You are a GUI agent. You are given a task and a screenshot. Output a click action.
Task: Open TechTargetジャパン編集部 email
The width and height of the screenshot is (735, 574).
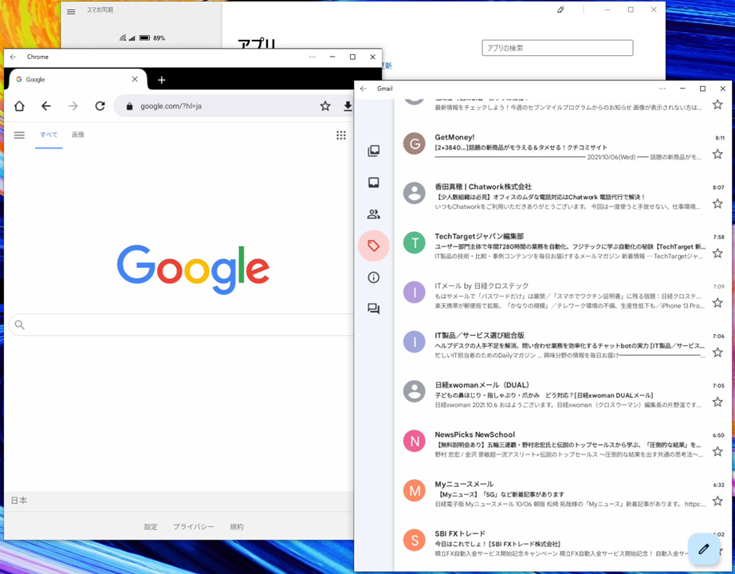[563, 246]
